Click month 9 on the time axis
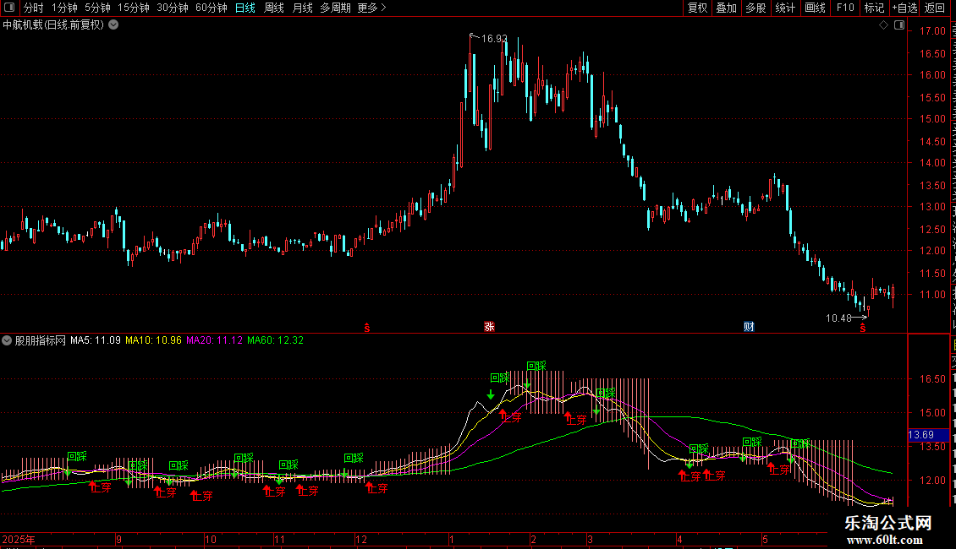This screenshot has width=956, height=549. [119, 539]
